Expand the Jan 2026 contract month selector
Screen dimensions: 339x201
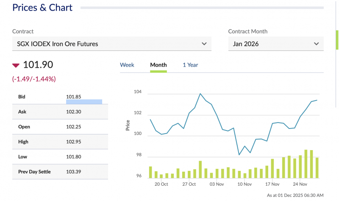[x=275, y=44]
